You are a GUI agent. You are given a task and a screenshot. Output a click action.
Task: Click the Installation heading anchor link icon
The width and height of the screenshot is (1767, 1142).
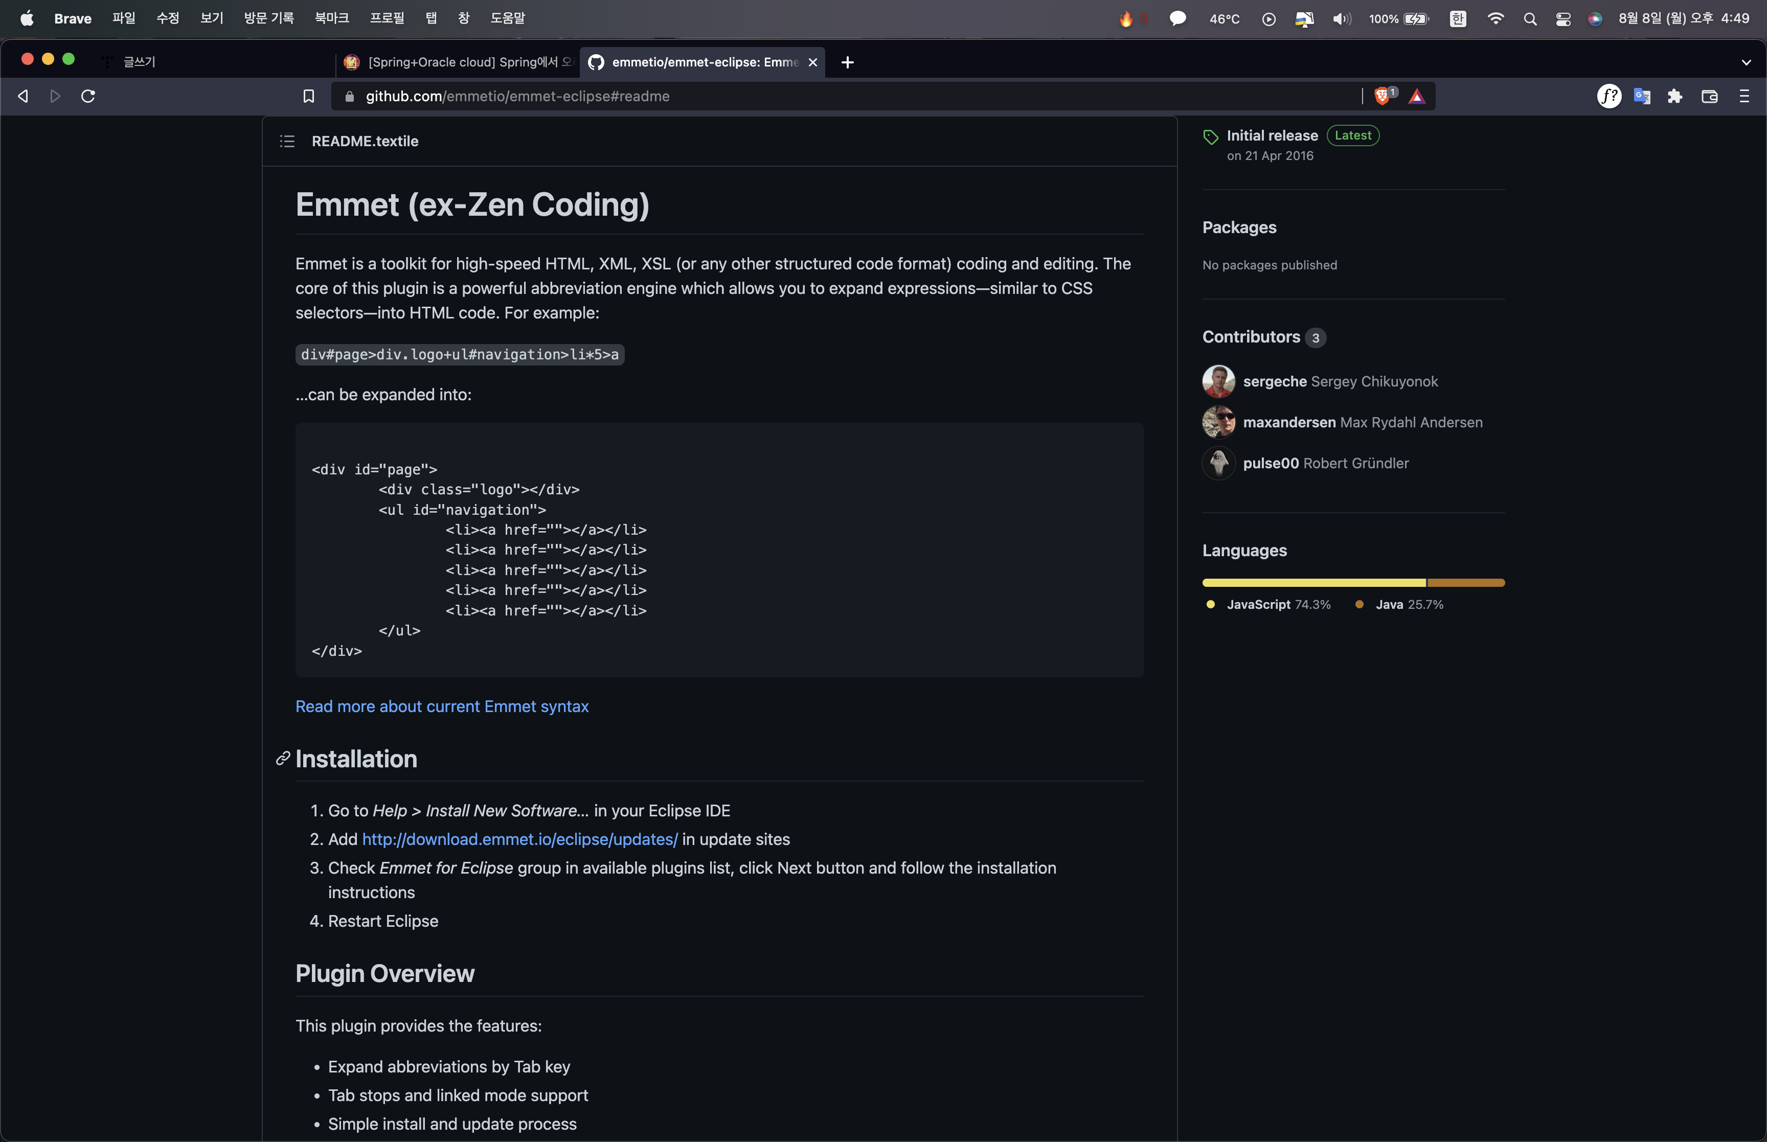pyautogui.click(x=283, y=759)
